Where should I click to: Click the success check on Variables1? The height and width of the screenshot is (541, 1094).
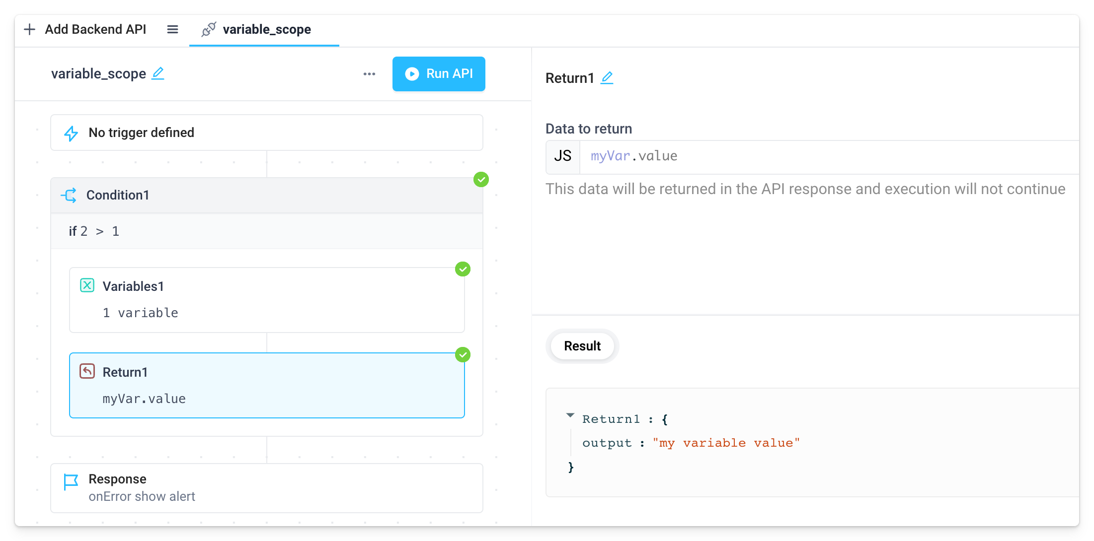click(x=463, y=269)
